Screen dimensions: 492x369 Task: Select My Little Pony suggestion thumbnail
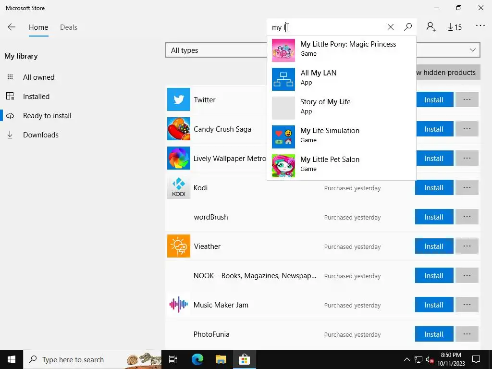[x=283, y=50]
